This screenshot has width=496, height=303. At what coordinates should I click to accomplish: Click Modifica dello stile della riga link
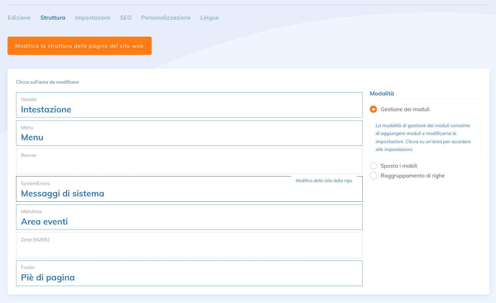point(323,180)
